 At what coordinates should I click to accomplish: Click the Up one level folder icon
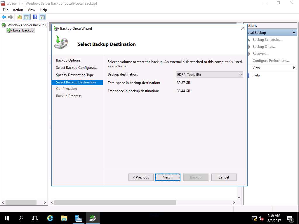coord(20,17)
